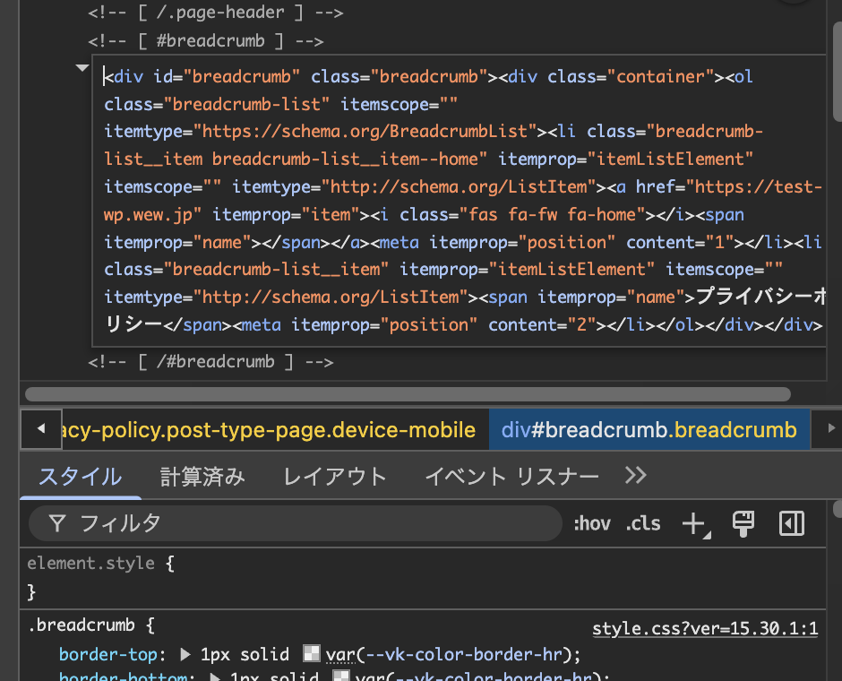Screen dimensions: 842x681
Task: Click the new style rule plus icon
Action: point(694,524)
